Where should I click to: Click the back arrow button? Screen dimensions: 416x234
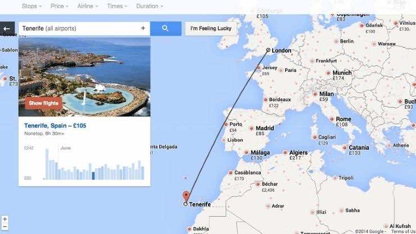[x=7, y=29]
